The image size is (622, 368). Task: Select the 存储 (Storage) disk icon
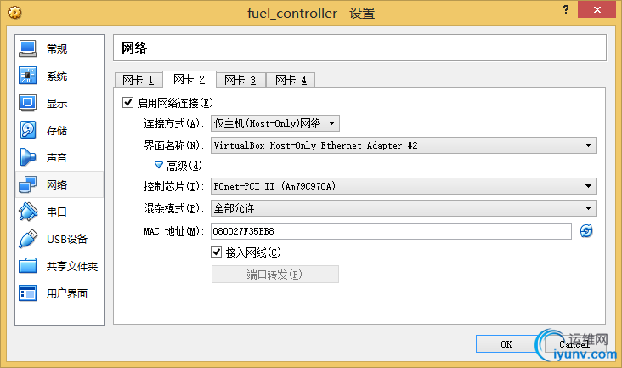click(x=27, y=130)
